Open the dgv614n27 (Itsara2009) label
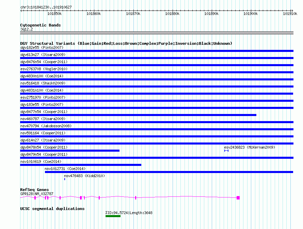This screenshot has height=229, width=303. 43,140
